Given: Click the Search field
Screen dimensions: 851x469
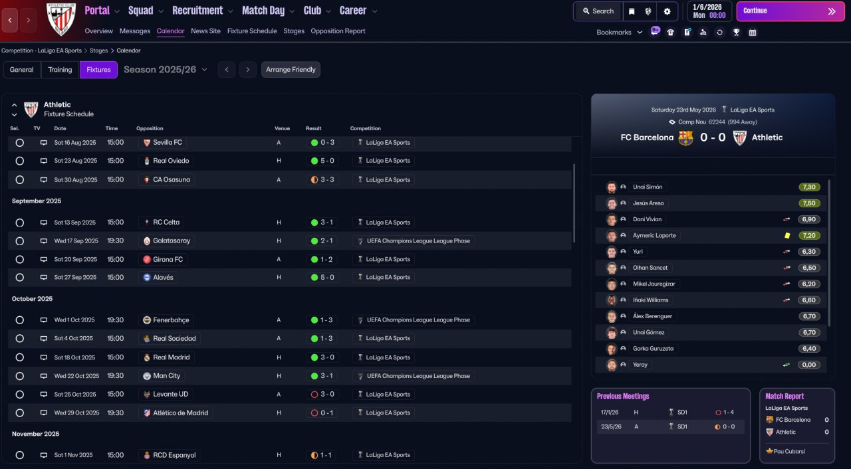Looking at the screenshot, I should [x=598, y=11].
